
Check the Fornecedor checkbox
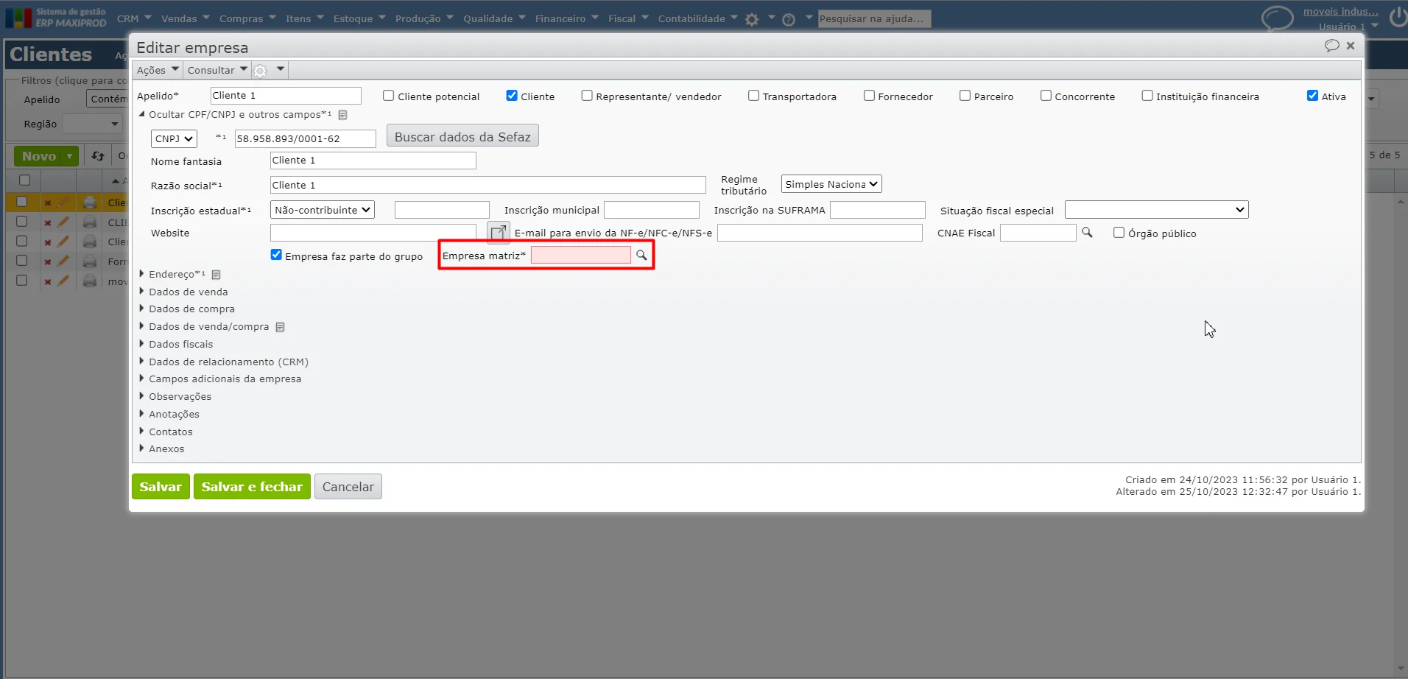coord(869,96)
